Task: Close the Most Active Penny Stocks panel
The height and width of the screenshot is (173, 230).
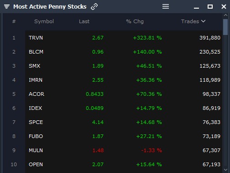Action: (224, 6)
